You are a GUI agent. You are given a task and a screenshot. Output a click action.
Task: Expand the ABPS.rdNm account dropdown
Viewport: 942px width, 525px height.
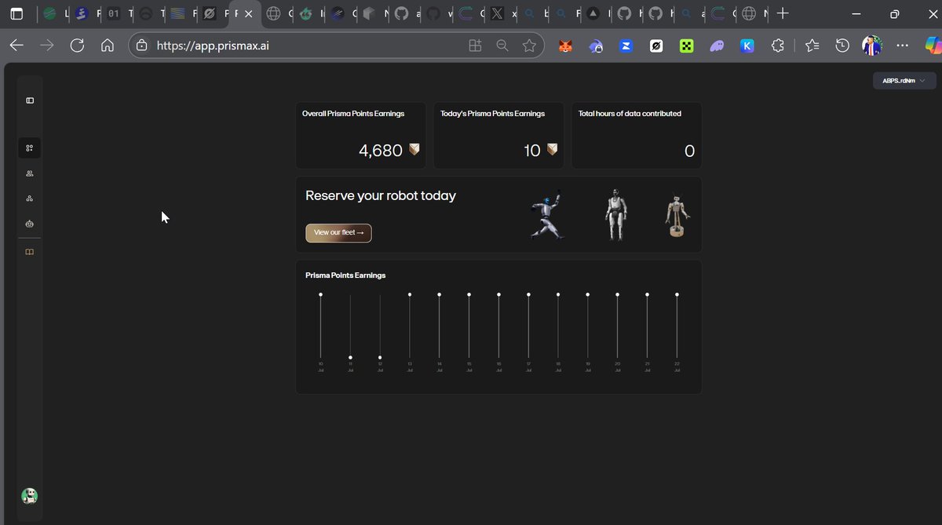(x=904, y=80)
